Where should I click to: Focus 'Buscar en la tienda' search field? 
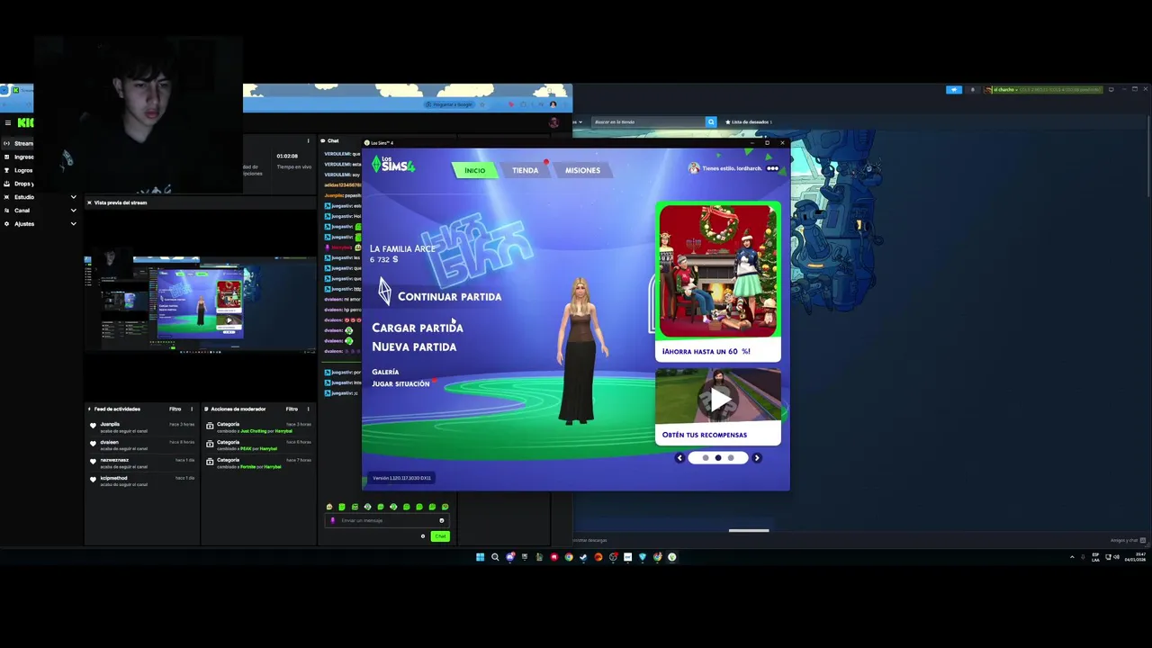(x=648, y=121)
